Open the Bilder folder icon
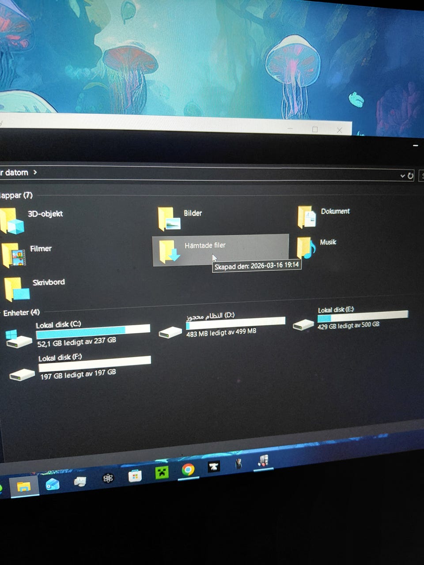 tap(170, 218)
